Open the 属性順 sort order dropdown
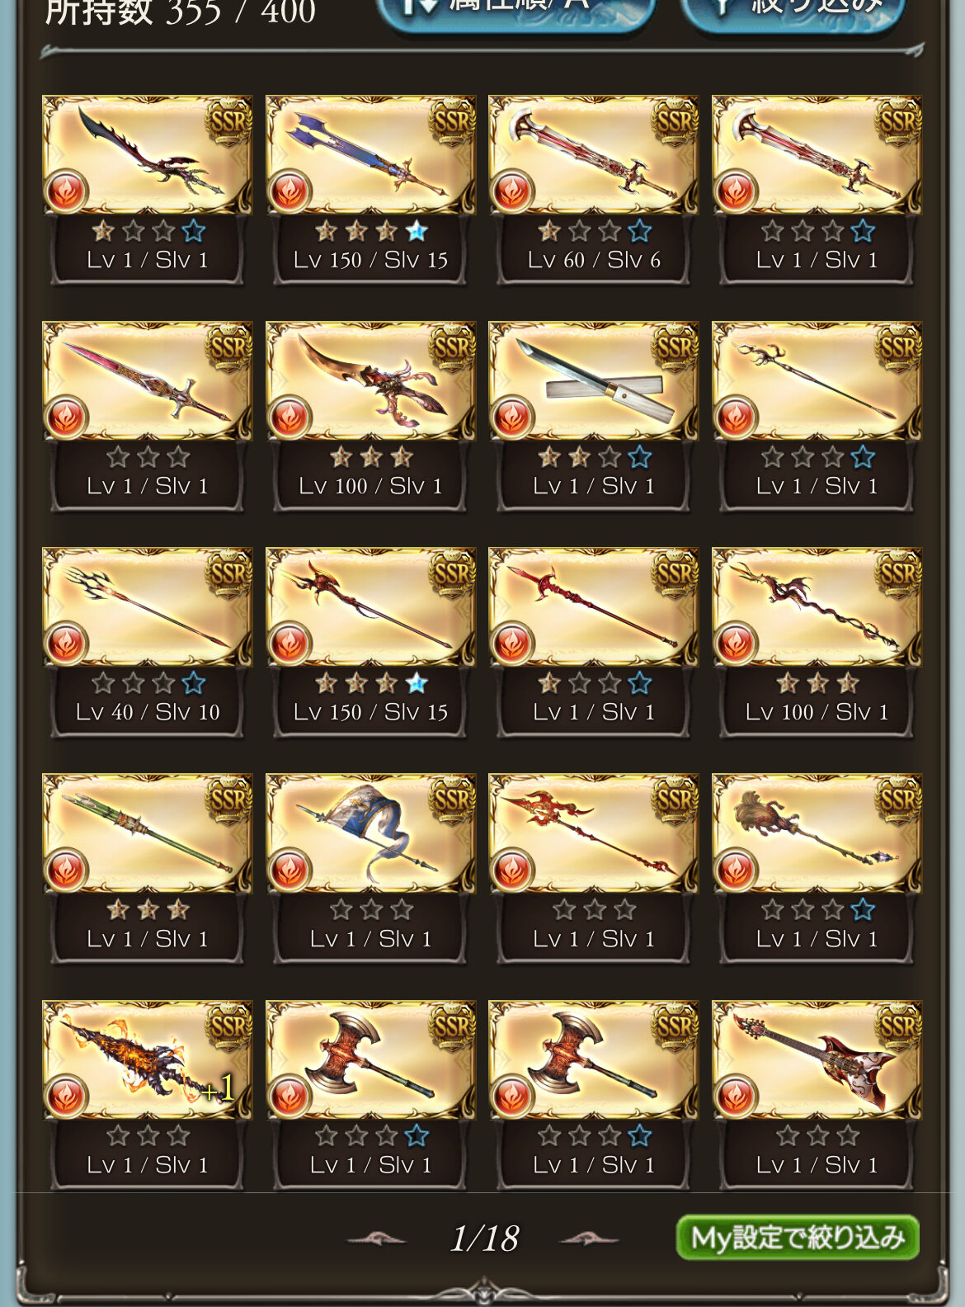 click(x=515, y=8)
